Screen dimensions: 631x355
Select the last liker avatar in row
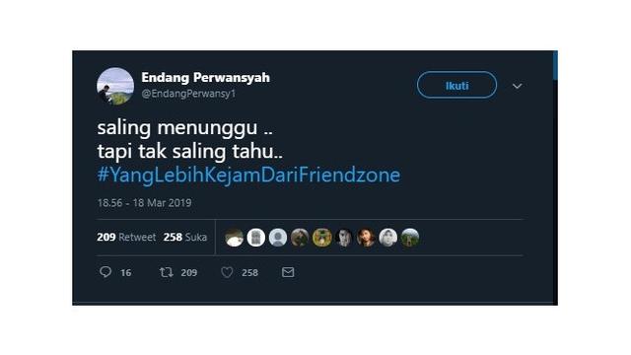coord(410,238)
